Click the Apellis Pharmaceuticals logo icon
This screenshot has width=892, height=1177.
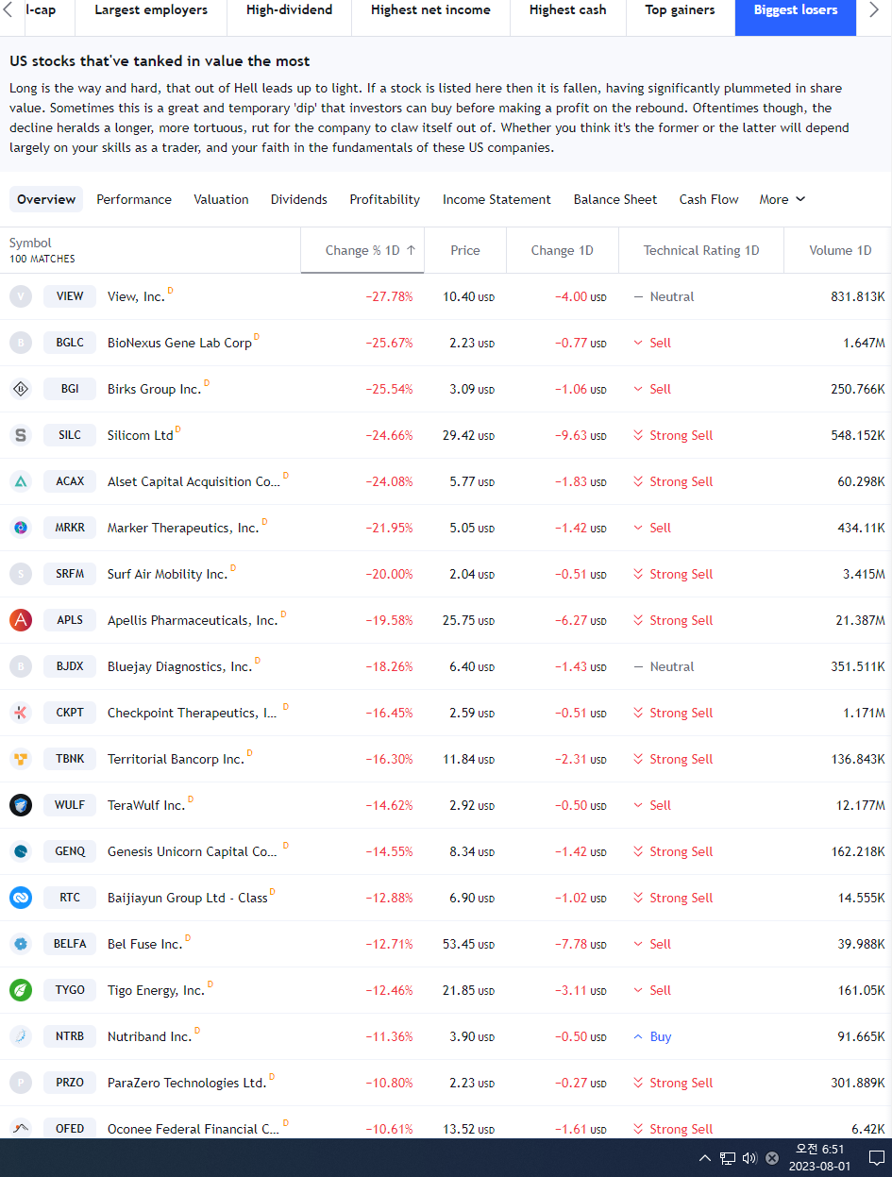coord(21,620)
